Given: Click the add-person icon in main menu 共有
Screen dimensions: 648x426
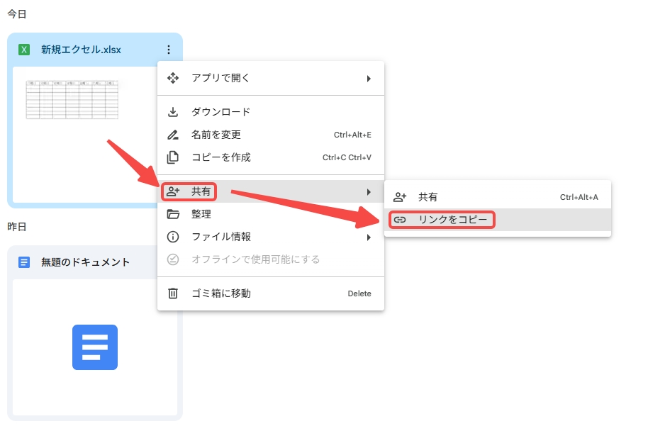Looking at the screenshot, I should (x=173, y=191).
